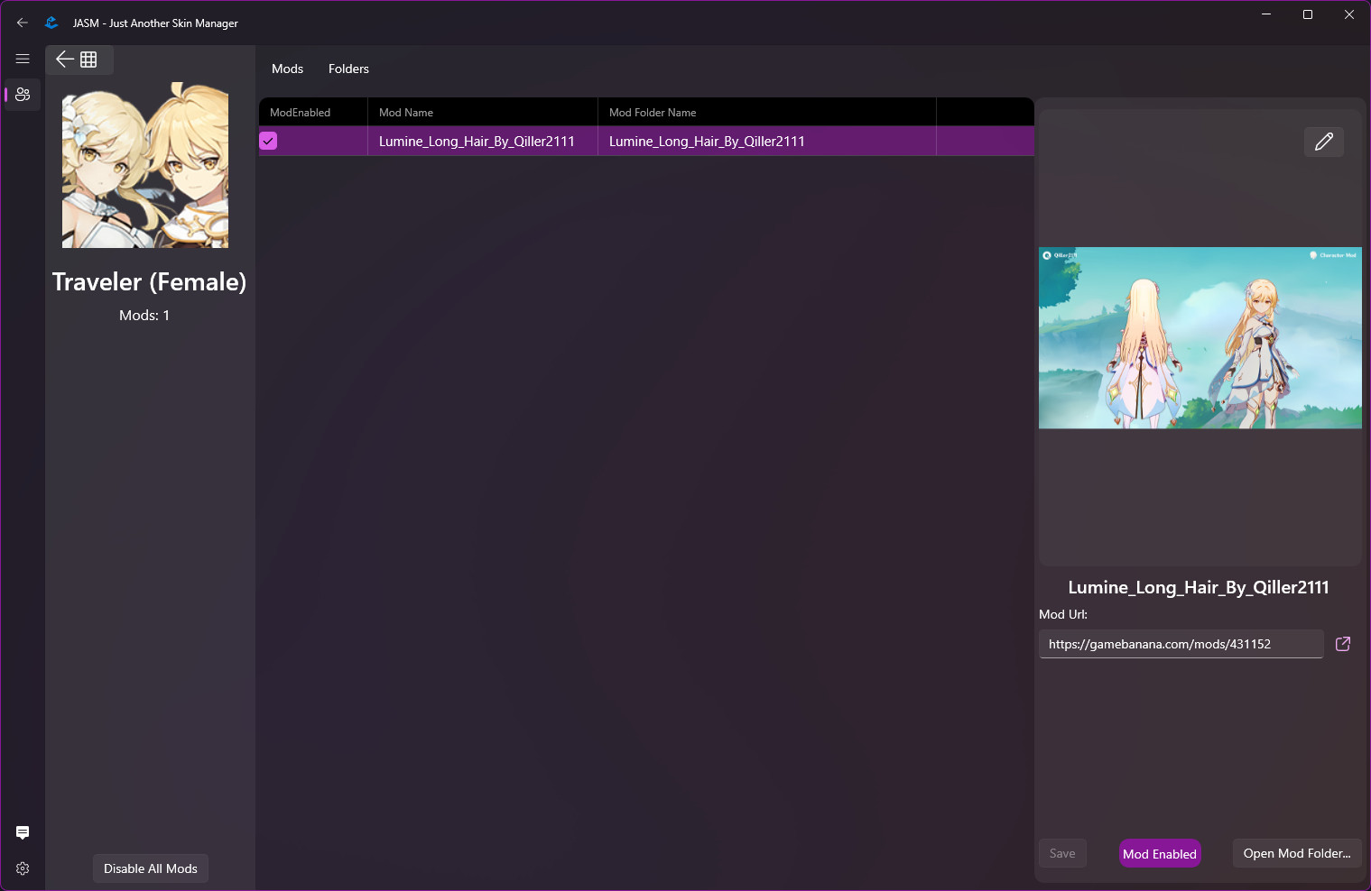The image size is (1371, 891).
Task: Open the settings gear icon
Action: 22,868
